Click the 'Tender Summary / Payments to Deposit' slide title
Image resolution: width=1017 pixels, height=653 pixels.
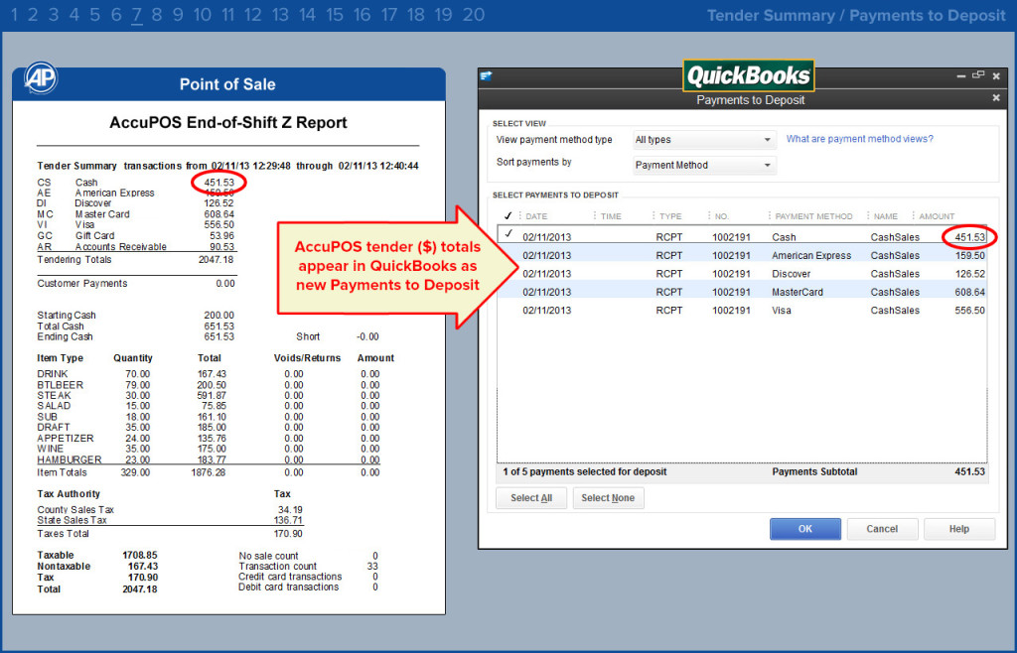click(856, 16)
